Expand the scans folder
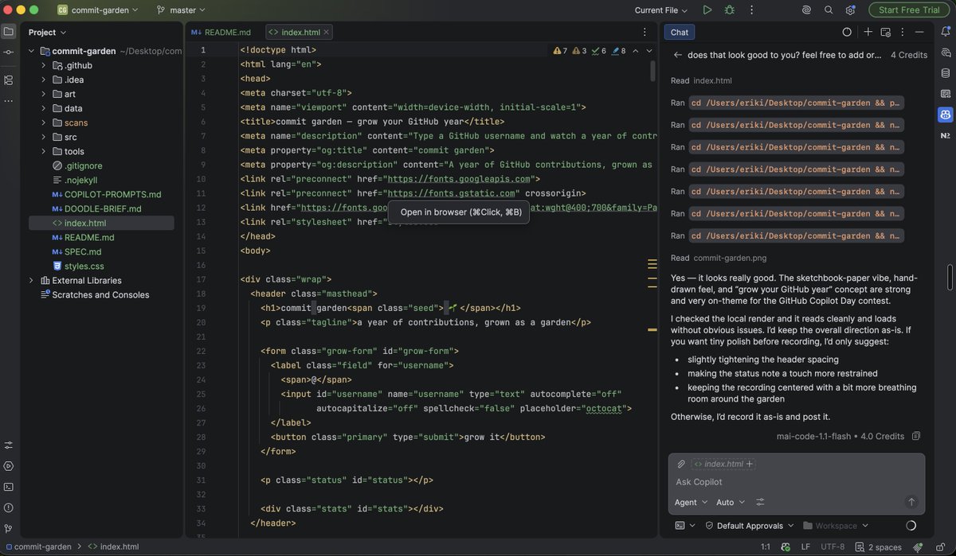The image size is (956, 556). pos(43,122)
